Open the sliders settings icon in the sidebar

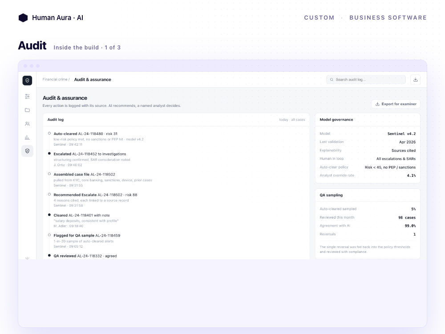point(27,97)
